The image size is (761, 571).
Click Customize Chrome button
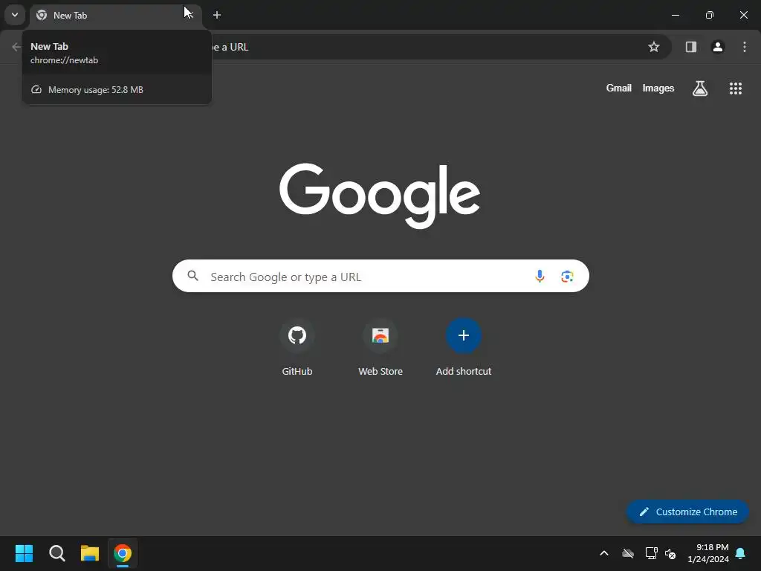(x=687, y=512)
